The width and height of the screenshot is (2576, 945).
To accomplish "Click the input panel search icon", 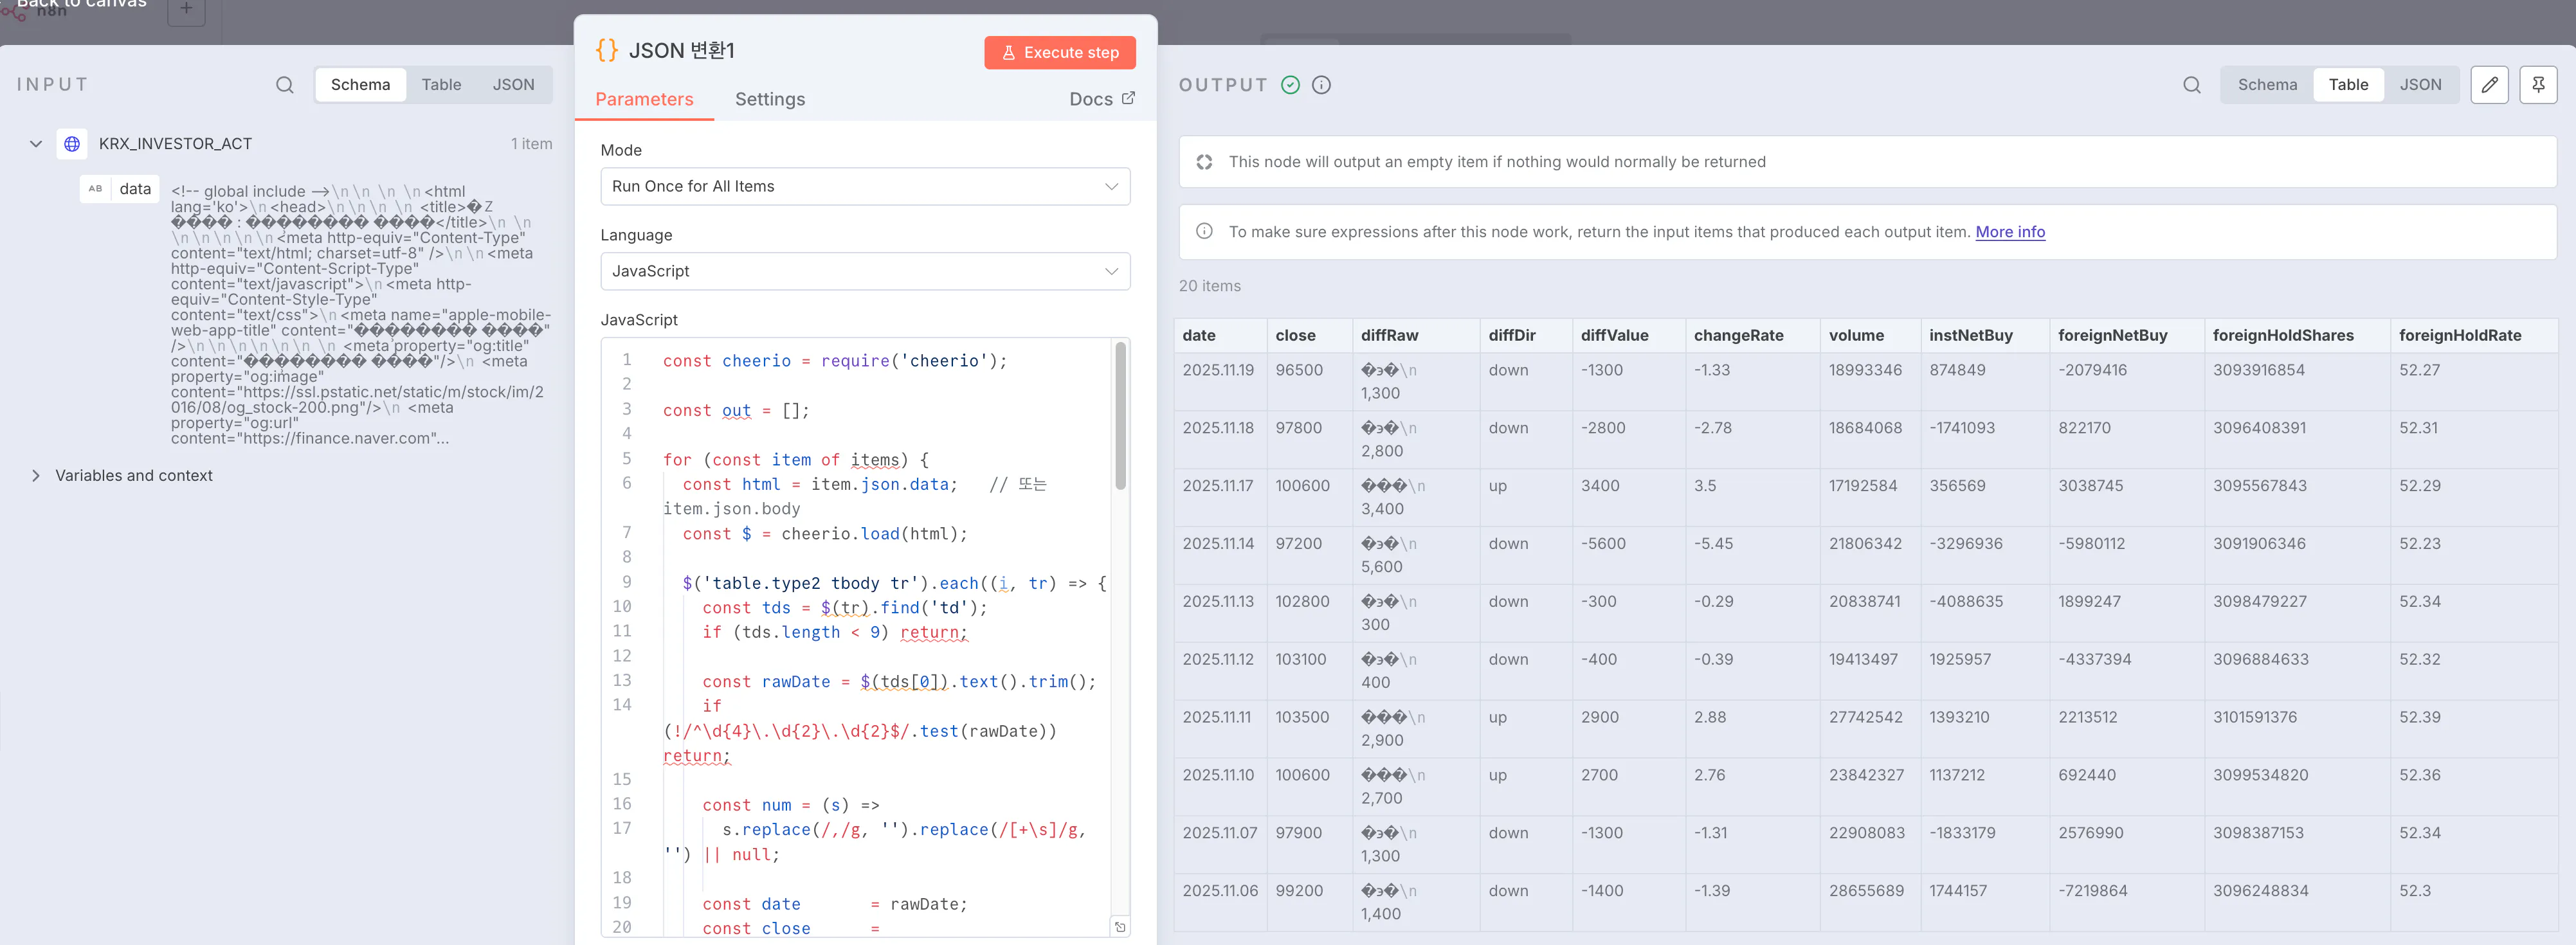I will [x=285, y=85].
